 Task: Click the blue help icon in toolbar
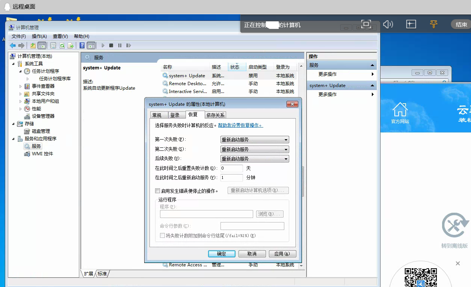click(82, 45)
